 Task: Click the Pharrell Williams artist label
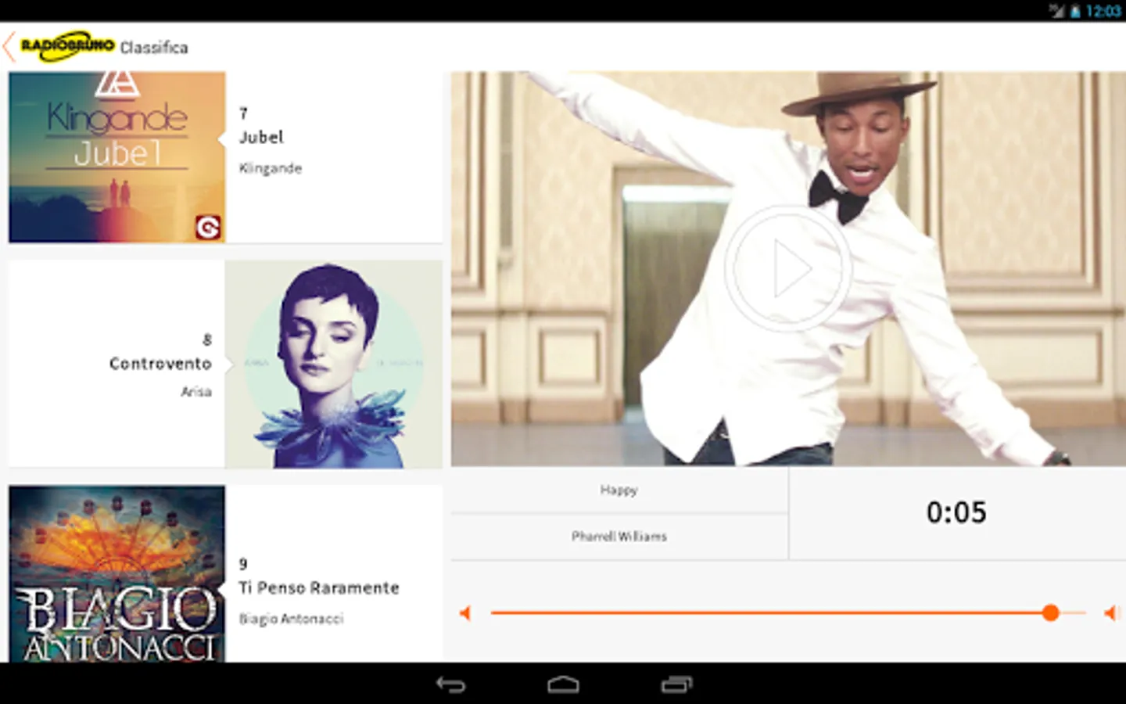point(619,537)
